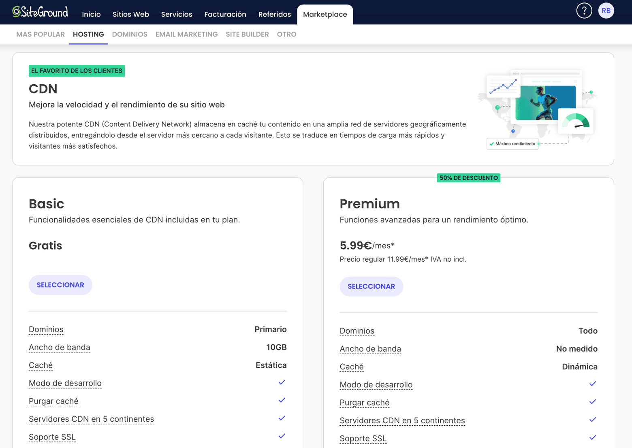Click the Gratis price text
The image size is (632, 448).
point(45,246)
